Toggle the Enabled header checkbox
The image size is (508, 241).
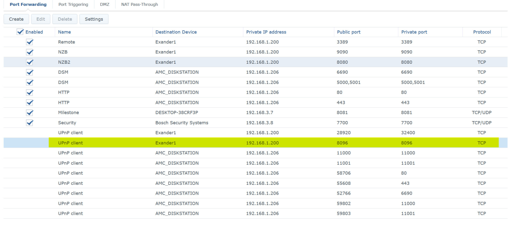20,32
